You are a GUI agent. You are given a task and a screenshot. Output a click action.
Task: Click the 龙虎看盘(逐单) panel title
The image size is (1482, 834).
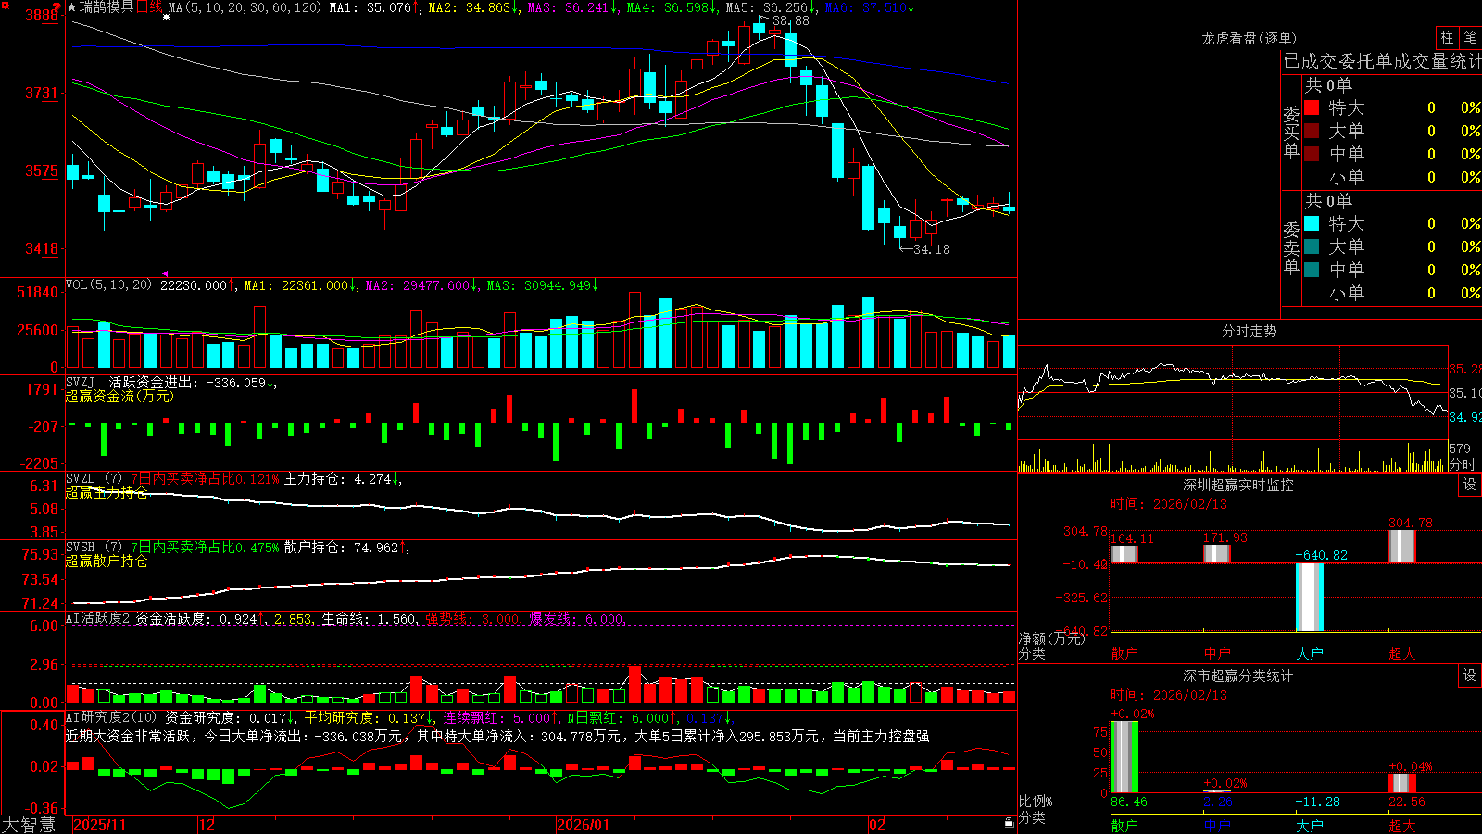(x=1250, y=38)
